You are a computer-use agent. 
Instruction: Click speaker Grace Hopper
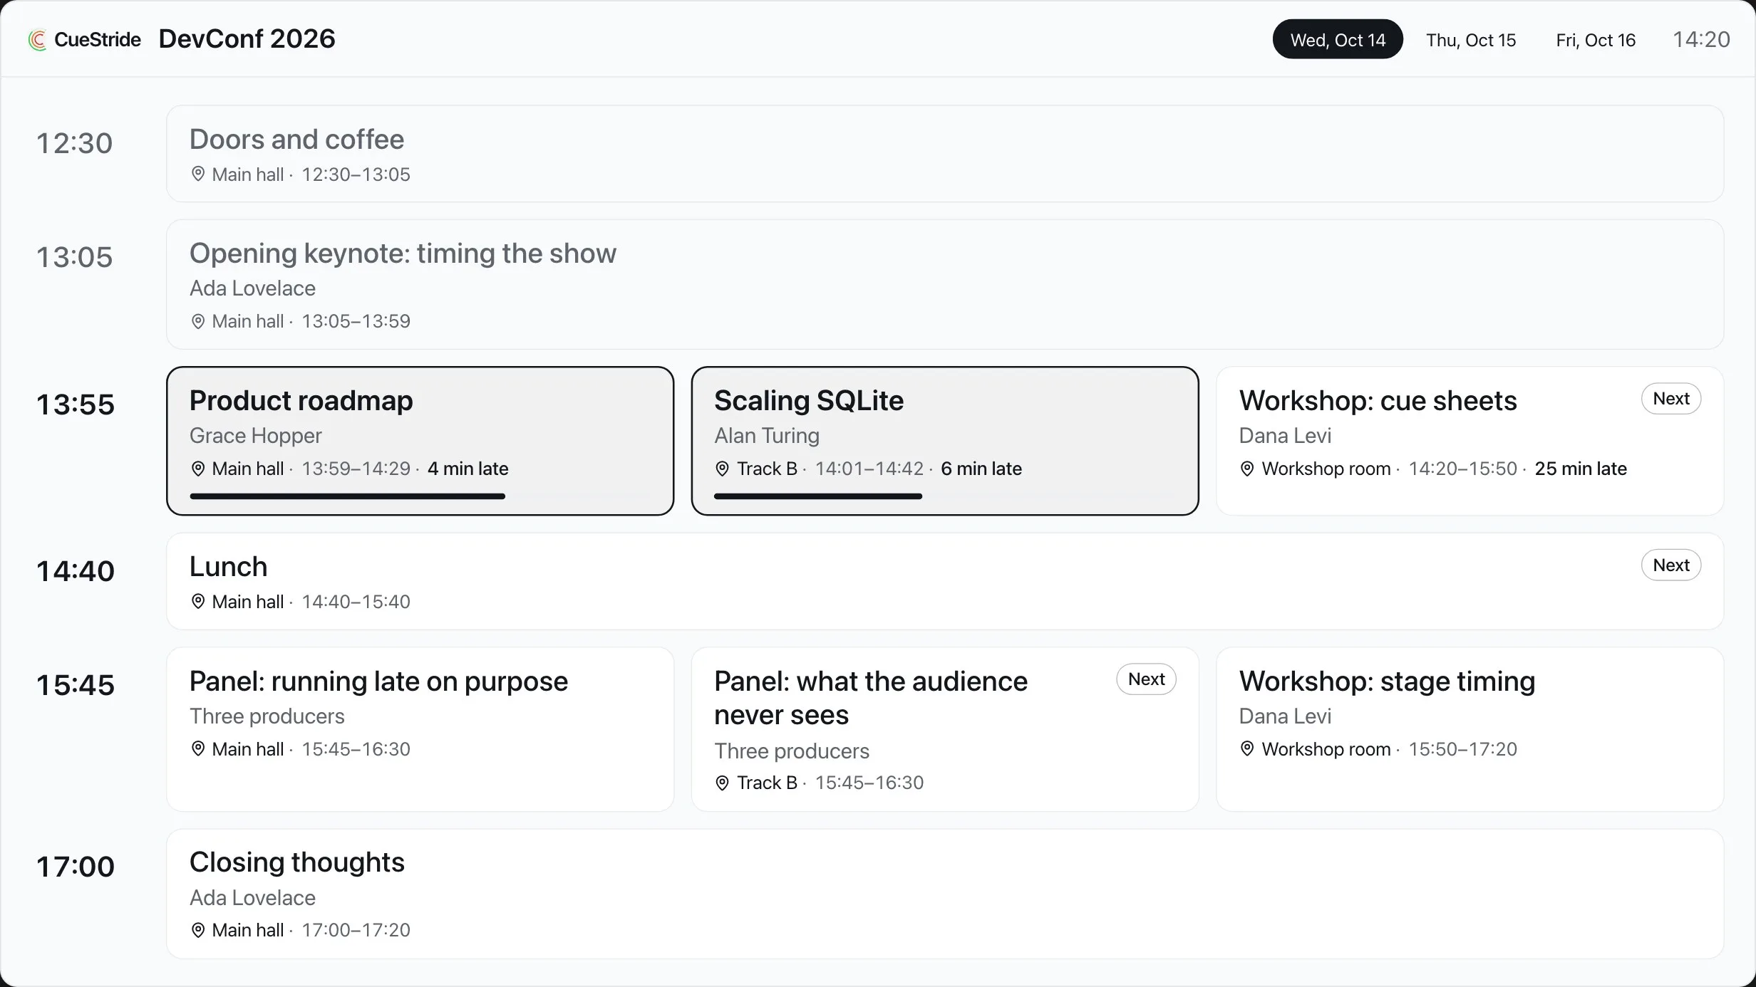[255, 436]
